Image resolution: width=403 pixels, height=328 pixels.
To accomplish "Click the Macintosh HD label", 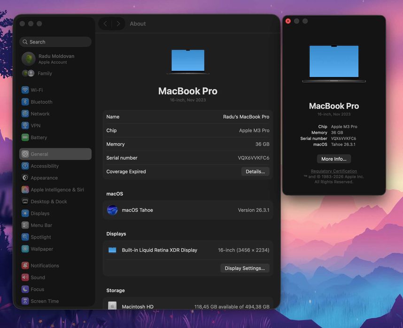I will [138, 306].
